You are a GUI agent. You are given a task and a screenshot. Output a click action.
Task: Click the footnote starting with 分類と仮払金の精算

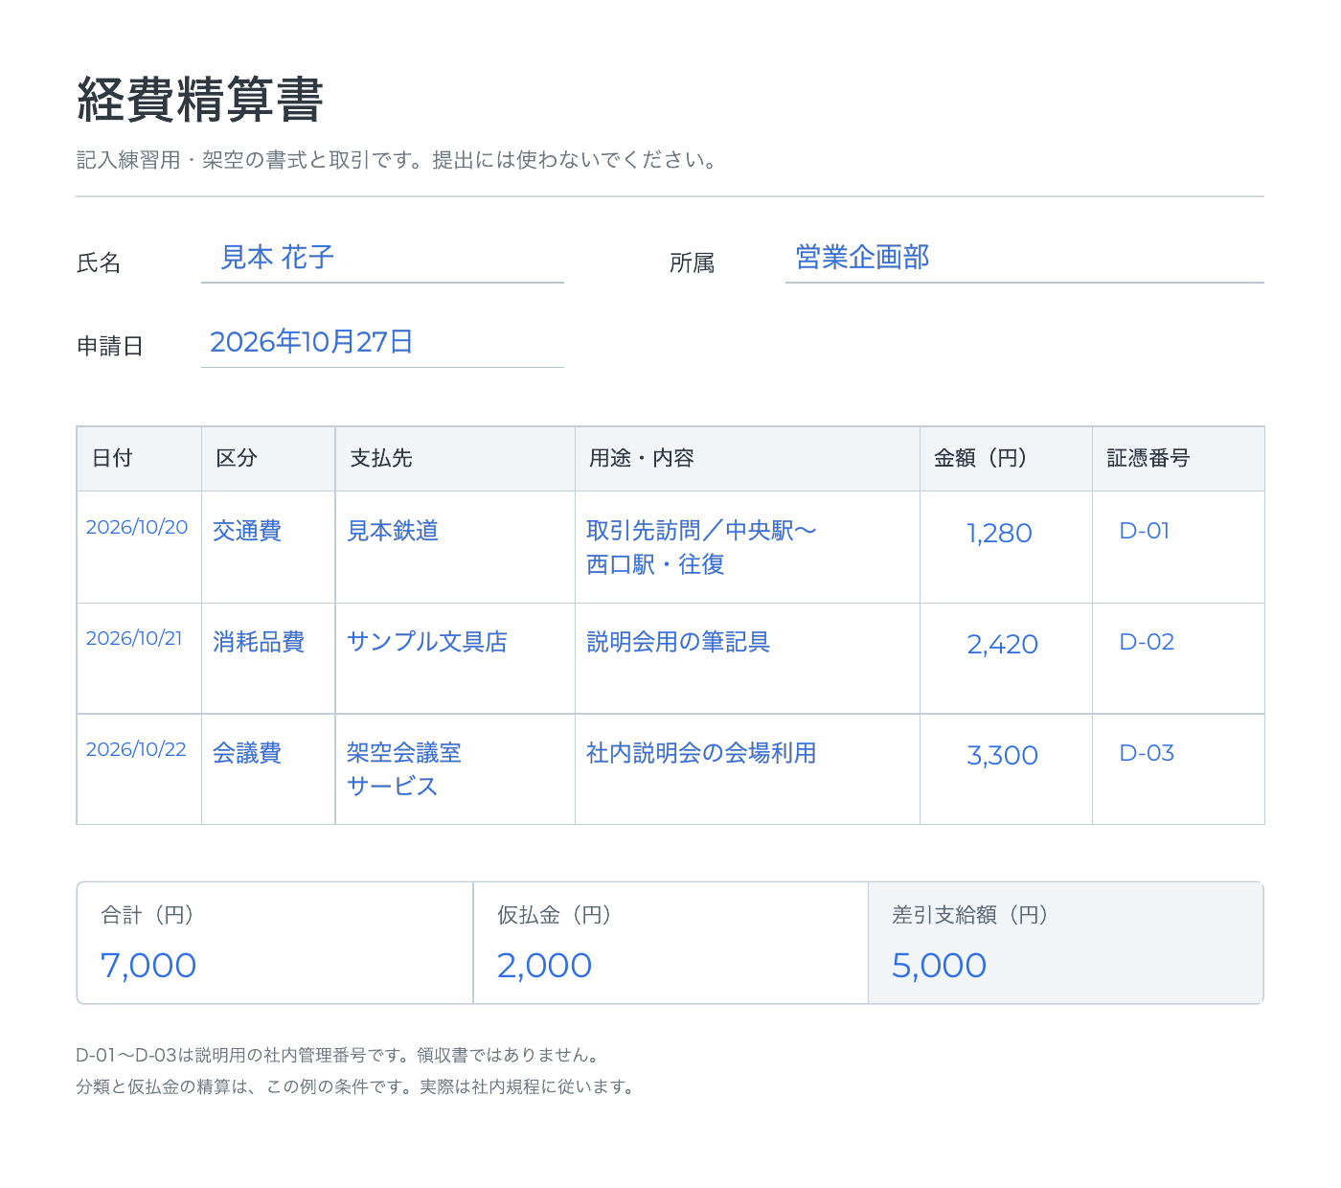(x=355, y=1087)
